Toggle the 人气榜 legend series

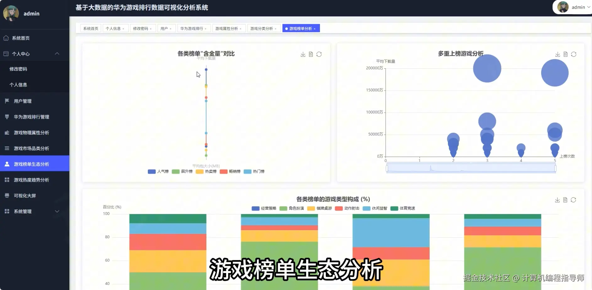point(158,171)
